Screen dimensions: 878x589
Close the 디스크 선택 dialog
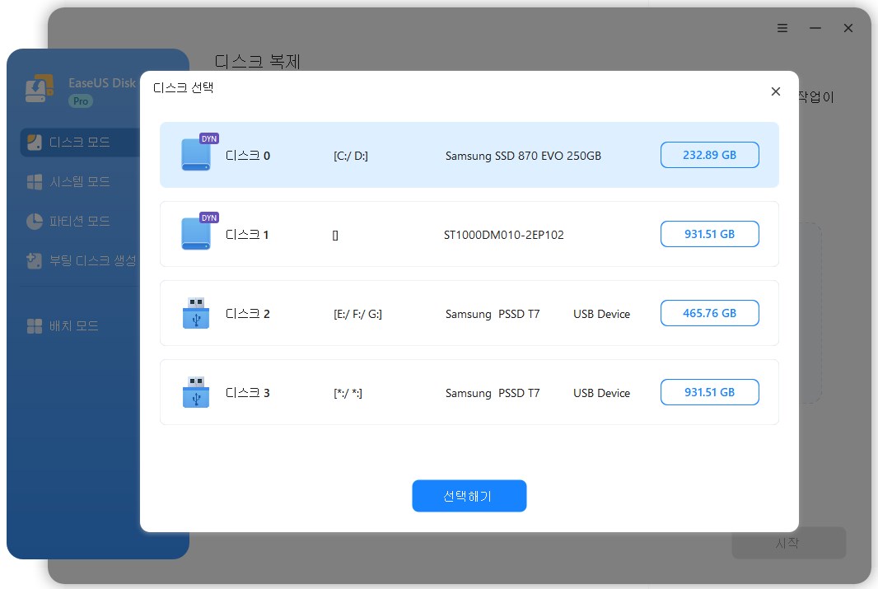point(775,91)
